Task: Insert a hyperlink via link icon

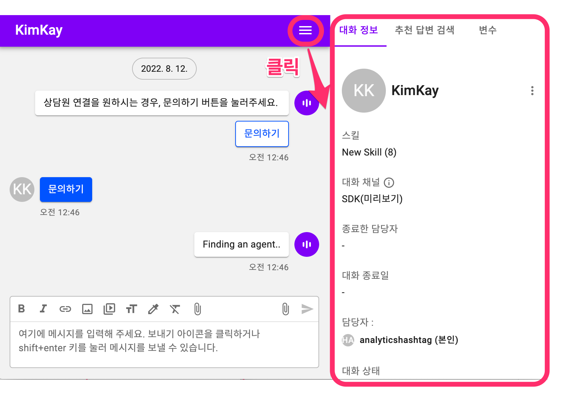Action: point(65,309)
